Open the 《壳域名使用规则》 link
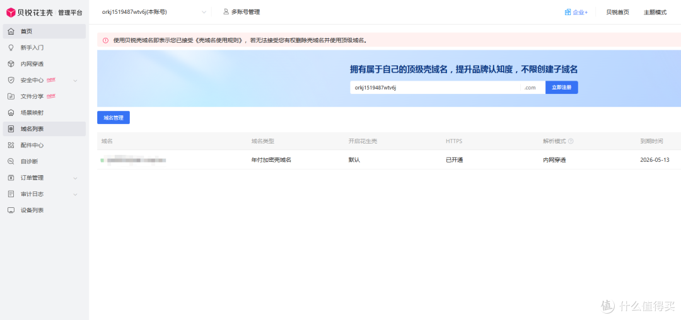The image size is (681, 320). coord(220,41)
